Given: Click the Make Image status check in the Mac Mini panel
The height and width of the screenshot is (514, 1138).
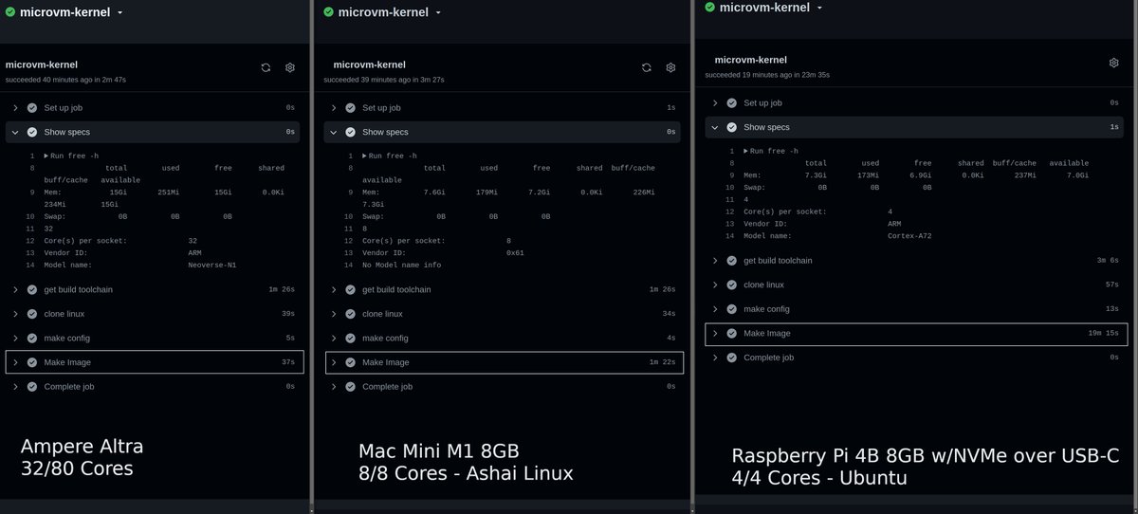Looking at the screenshot, I should click(351, 362).
